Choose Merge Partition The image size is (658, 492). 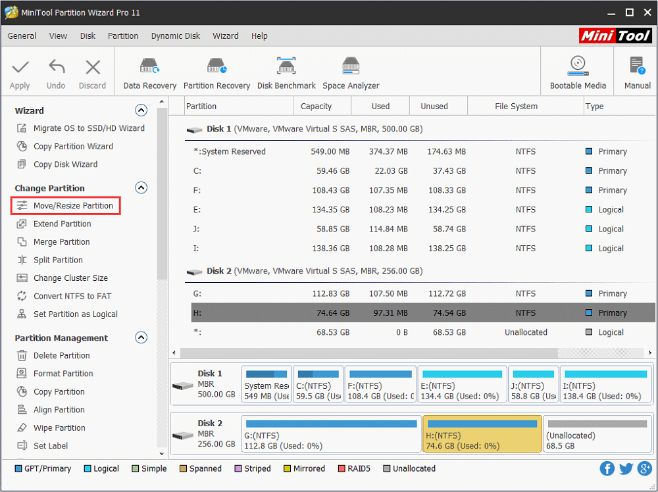point(53,242)
